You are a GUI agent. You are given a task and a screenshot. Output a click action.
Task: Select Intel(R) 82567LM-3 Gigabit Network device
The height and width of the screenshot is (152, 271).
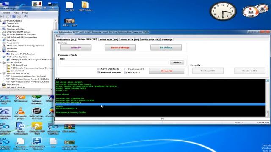[x=31, y=60]
